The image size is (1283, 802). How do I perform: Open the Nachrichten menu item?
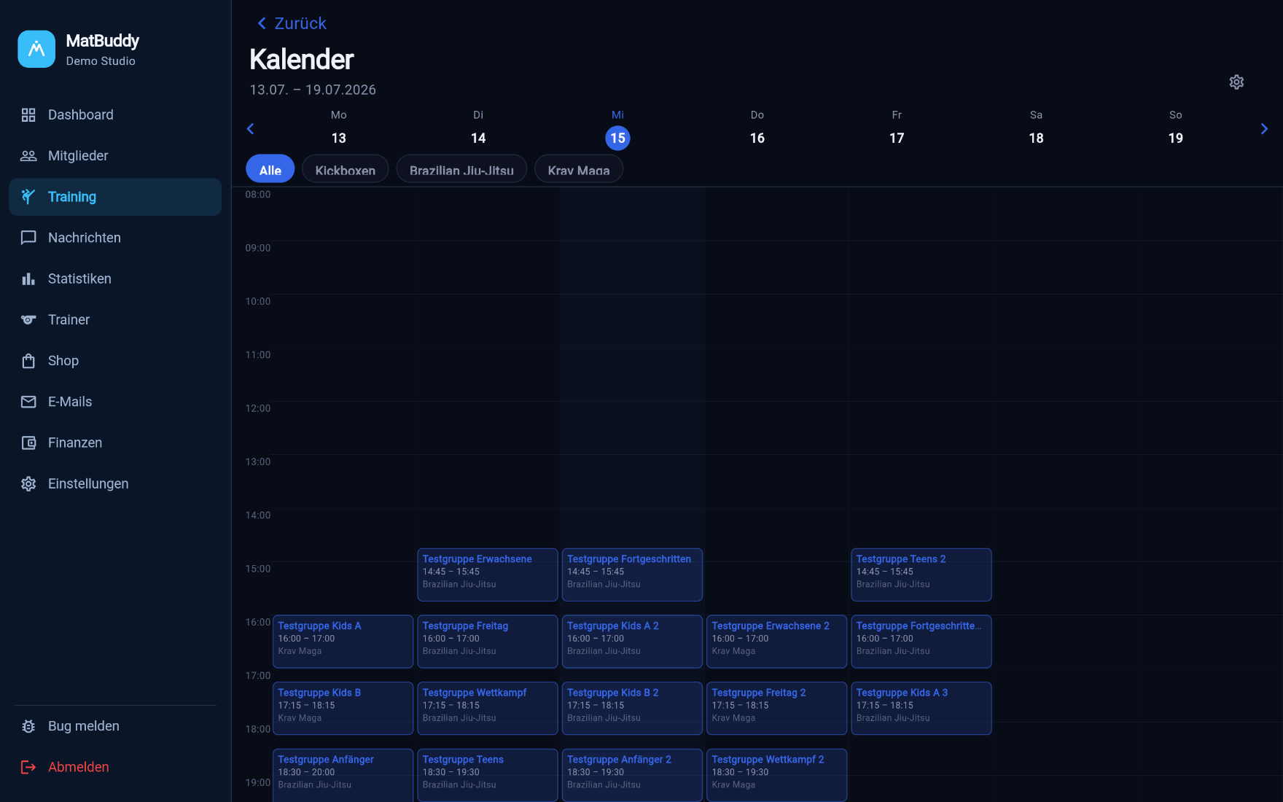[x=115, y=238]
